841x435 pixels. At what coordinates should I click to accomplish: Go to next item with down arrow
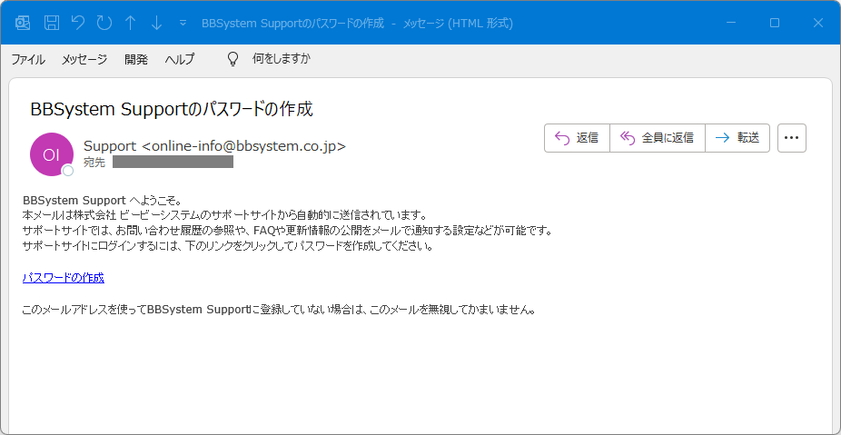click(157, 23)
